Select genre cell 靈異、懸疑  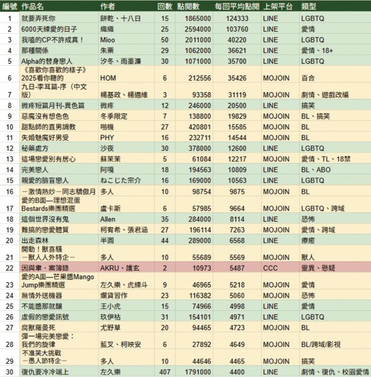point(318,268)
